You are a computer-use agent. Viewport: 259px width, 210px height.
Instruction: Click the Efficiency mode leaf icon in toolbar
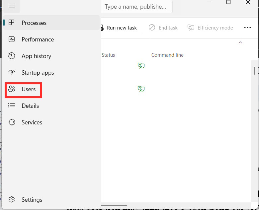(191, 28)
